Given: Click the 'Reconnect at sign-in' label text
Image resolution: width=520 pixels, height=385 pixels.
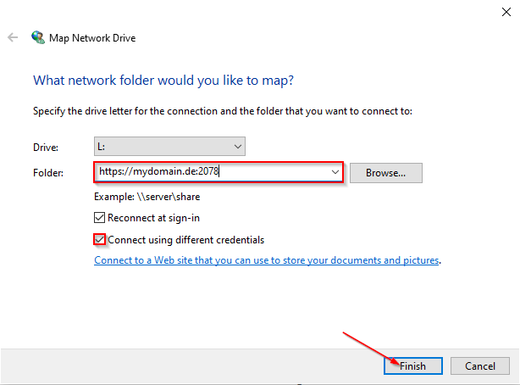Looking at the screenshot, I should (x=153, y=218).
